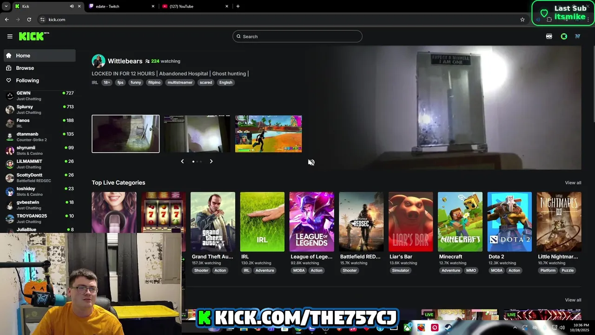Switch to the edate - Twitch tab

click(121, 7)
